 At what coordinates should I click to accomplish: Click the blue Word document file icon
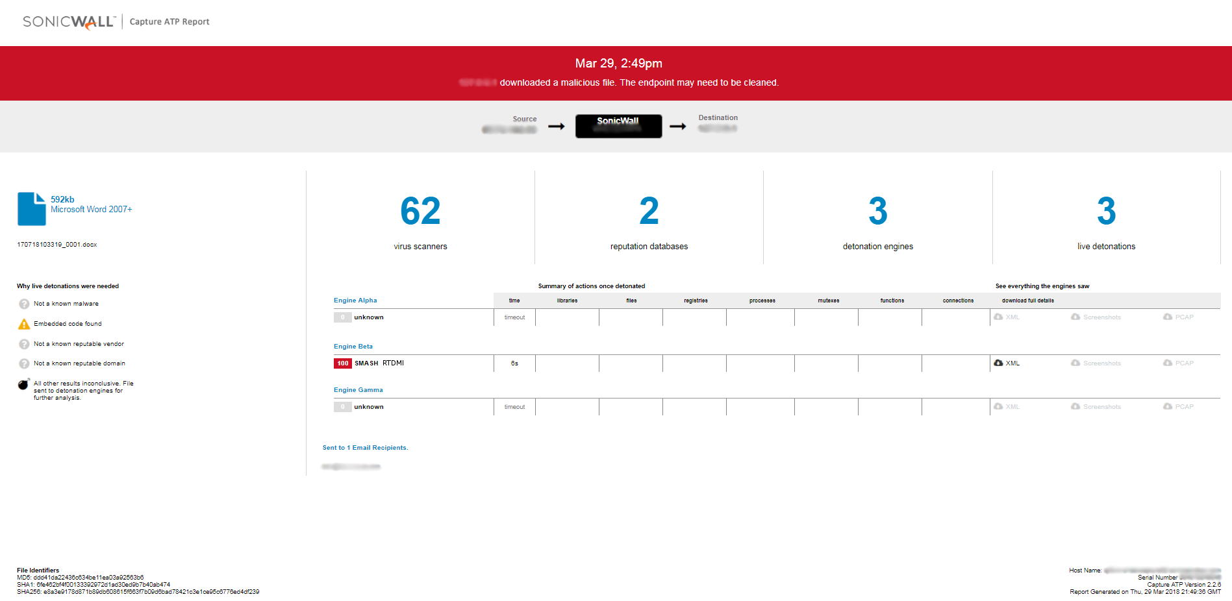pos(31,209)
